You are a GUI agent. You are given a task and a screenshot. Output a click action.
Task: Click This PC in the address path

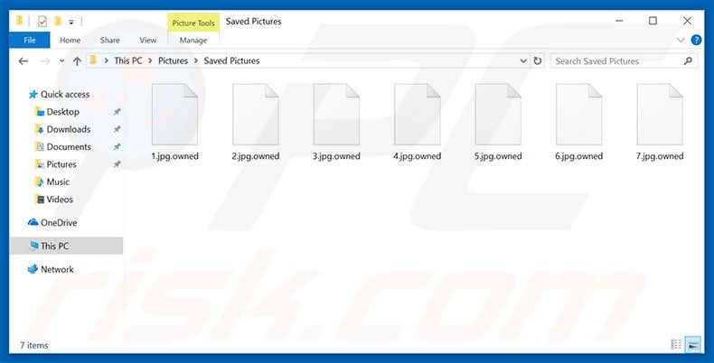pyautogui.click(x=128, y=60)
